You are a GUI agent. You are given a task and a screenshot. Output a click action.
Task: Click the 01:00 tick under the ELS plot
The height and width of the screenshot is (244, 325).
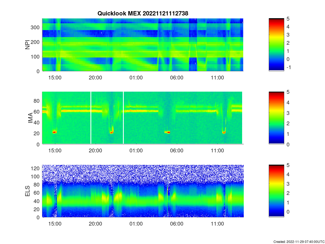point(136,224)
